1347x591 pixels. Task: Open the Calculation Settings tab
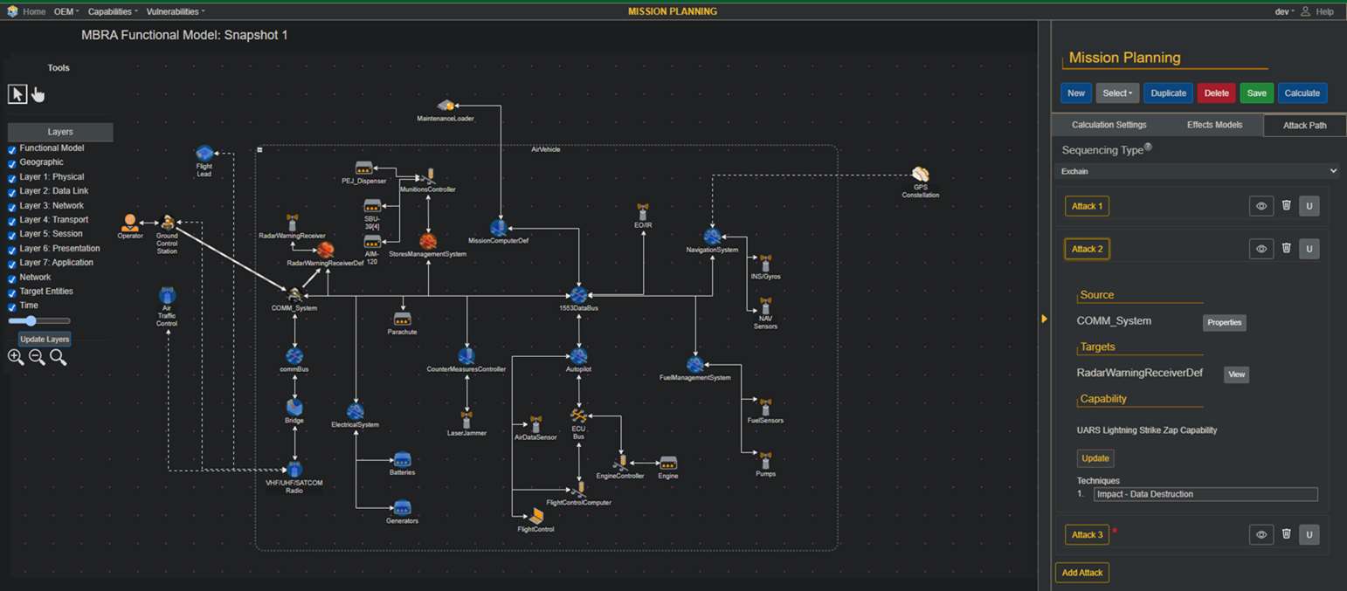(x=1109, y=125)
